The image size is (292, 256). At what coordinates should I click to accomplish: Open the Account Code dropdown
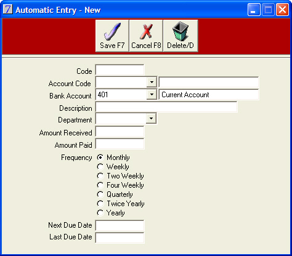point(152,82)
